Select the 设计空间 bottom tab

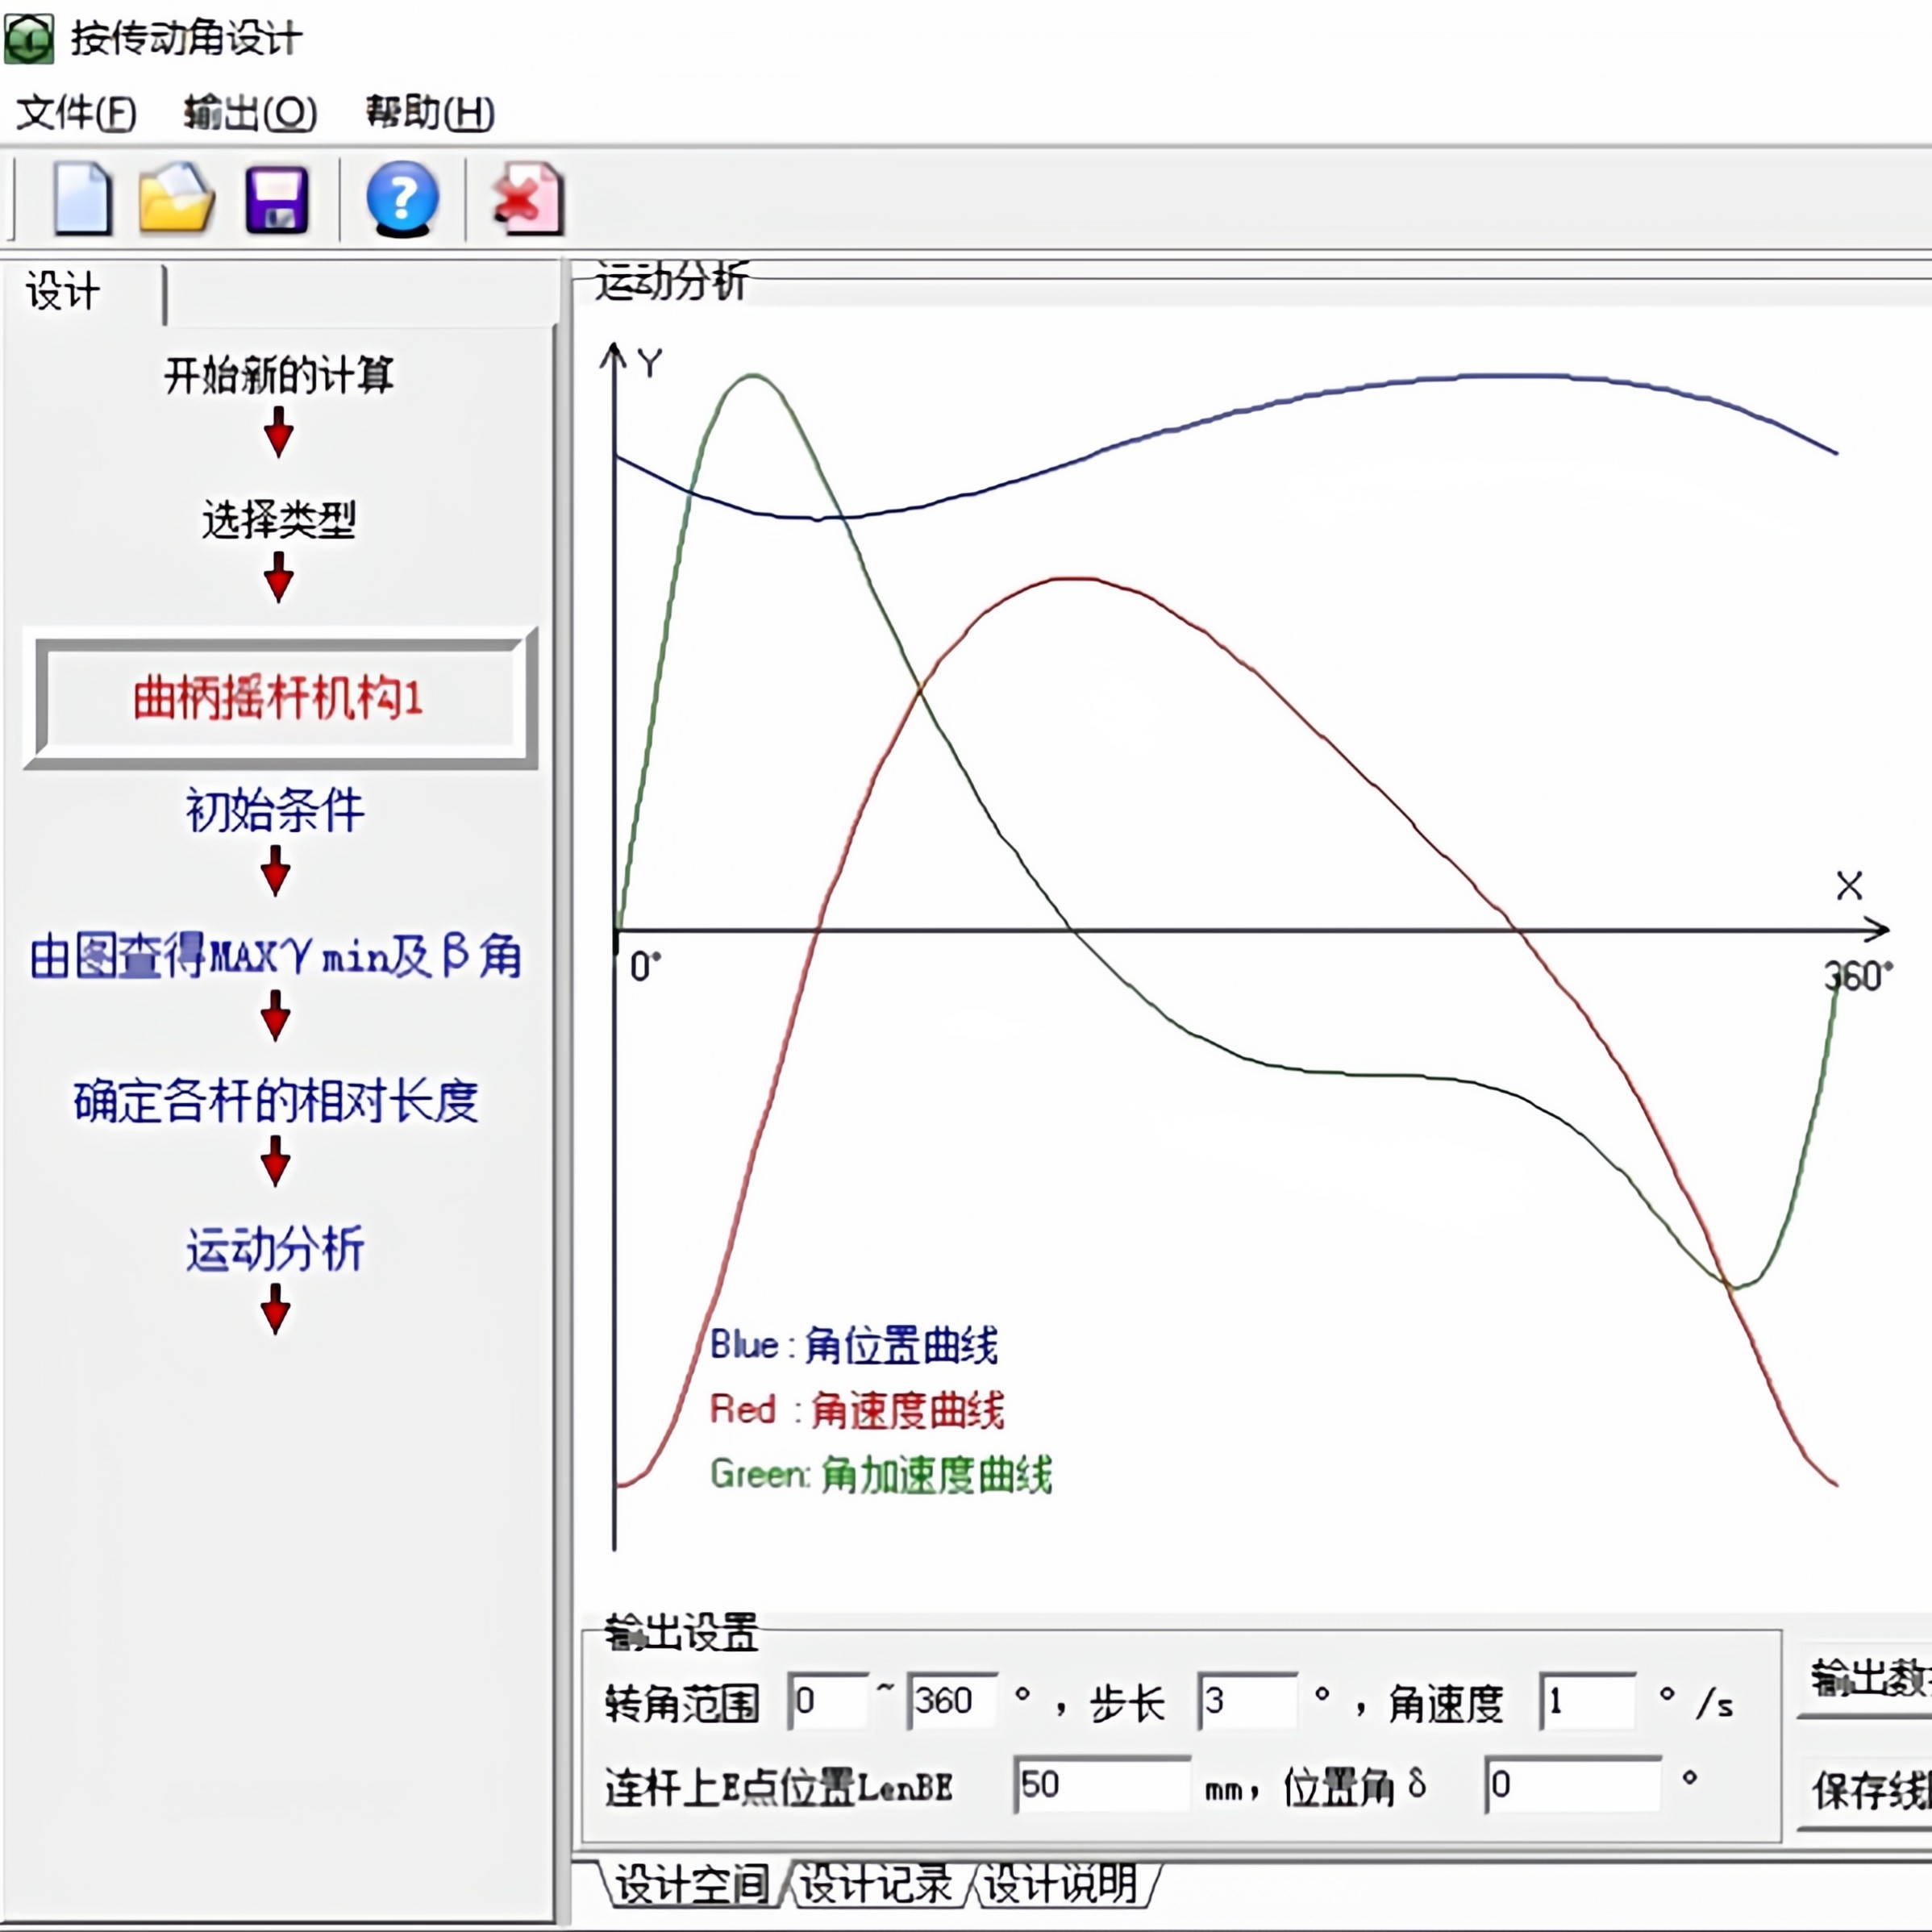[x=691, y=1885]
